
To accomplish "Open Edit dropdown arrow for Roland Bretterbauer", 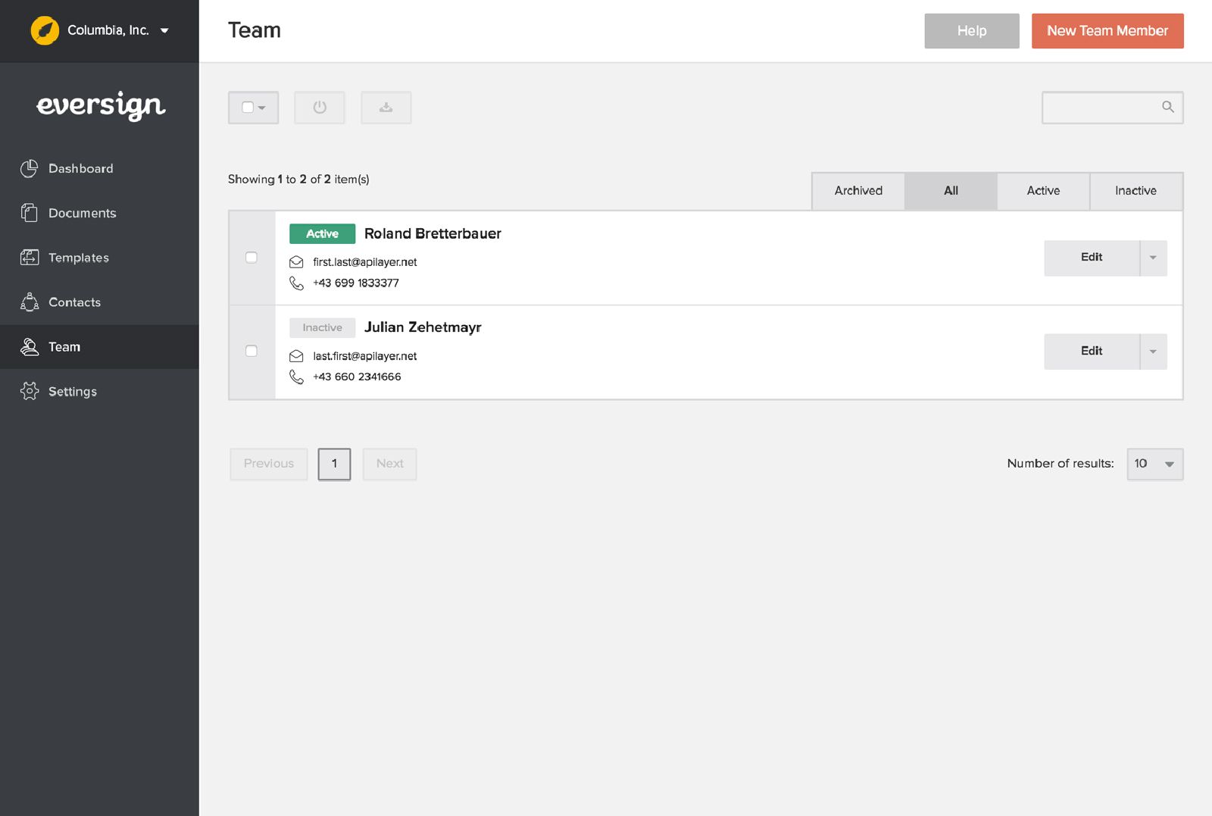I will click(1153, 258).
